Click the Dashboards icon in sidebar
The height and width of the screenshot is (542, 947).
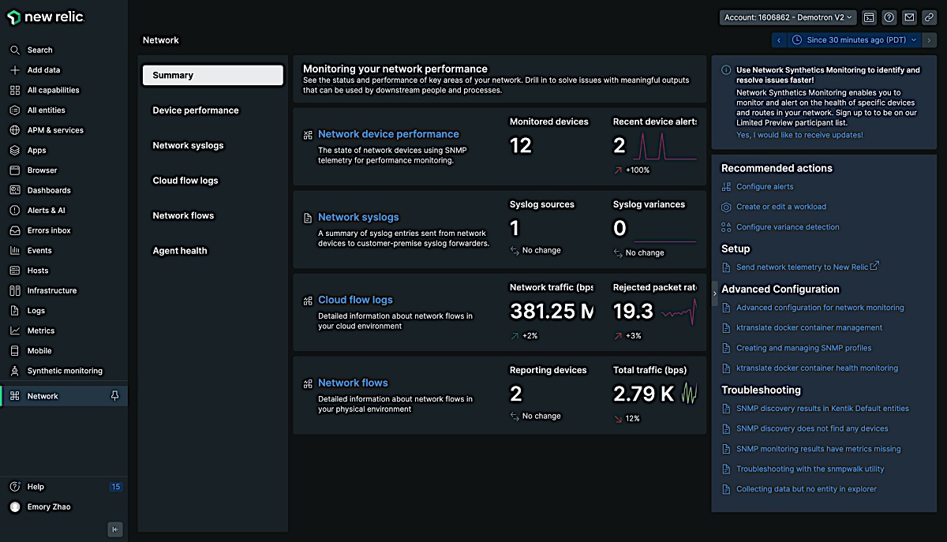click(x=14, y=190)
